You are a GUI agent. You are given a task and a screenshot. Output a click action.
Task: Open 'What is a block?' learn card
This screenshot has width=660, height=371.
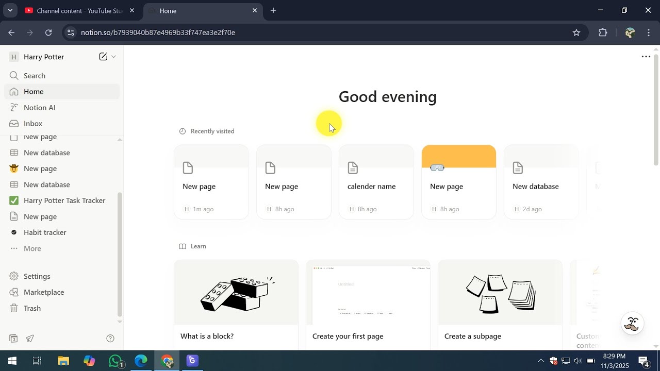click(x=236, y=305)
